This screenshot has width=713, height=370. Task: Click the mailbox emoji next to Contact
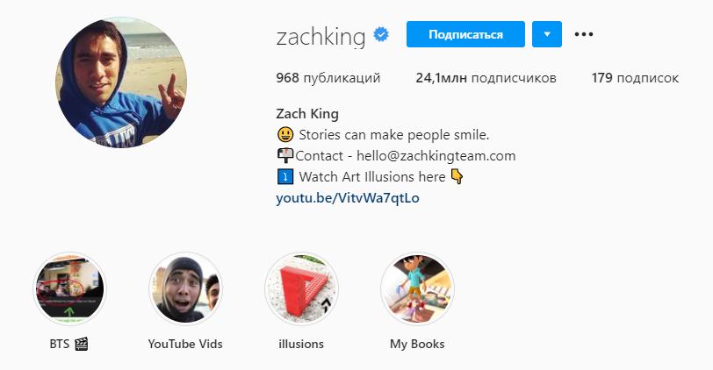(285, 156)
